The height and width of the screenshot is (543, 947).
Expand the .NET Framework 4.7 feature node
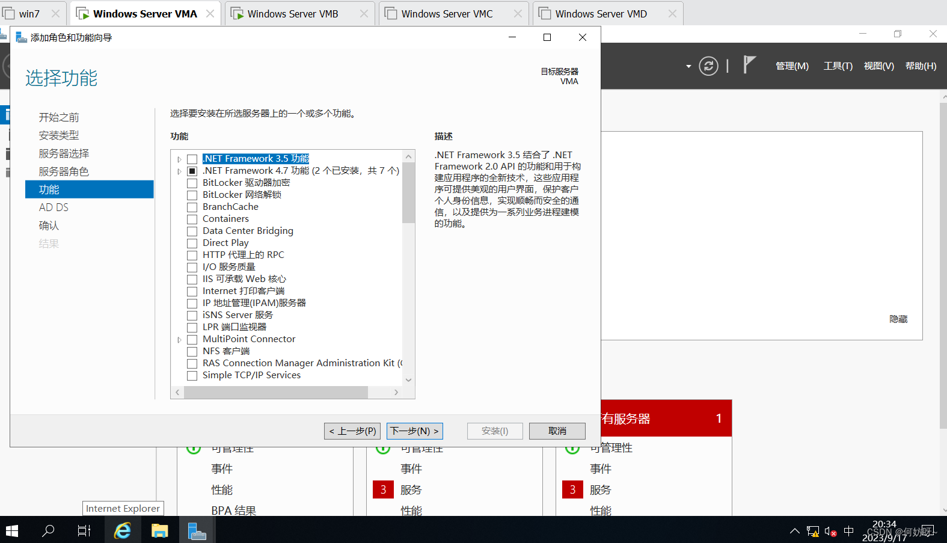[179, 171]
